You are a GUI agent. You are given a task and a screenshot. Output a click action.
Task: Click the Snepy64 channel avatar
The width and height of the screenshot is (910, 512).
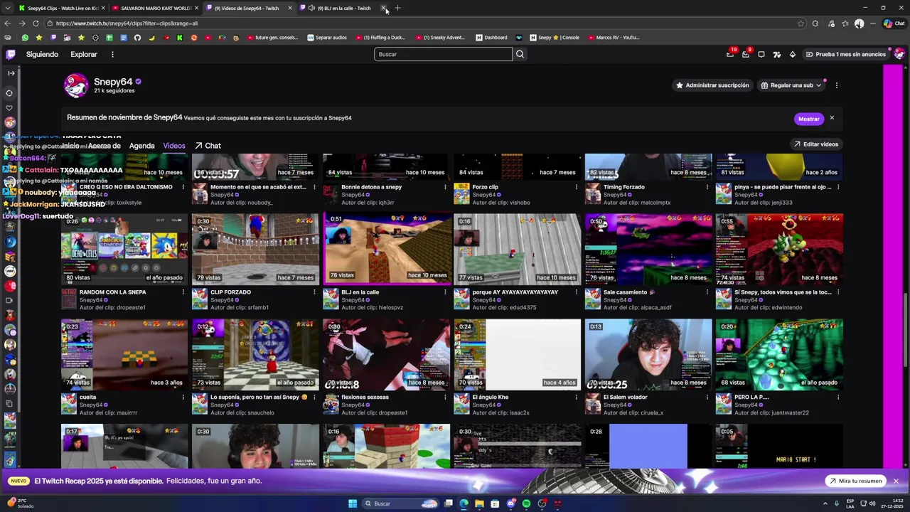click(76, 85)
